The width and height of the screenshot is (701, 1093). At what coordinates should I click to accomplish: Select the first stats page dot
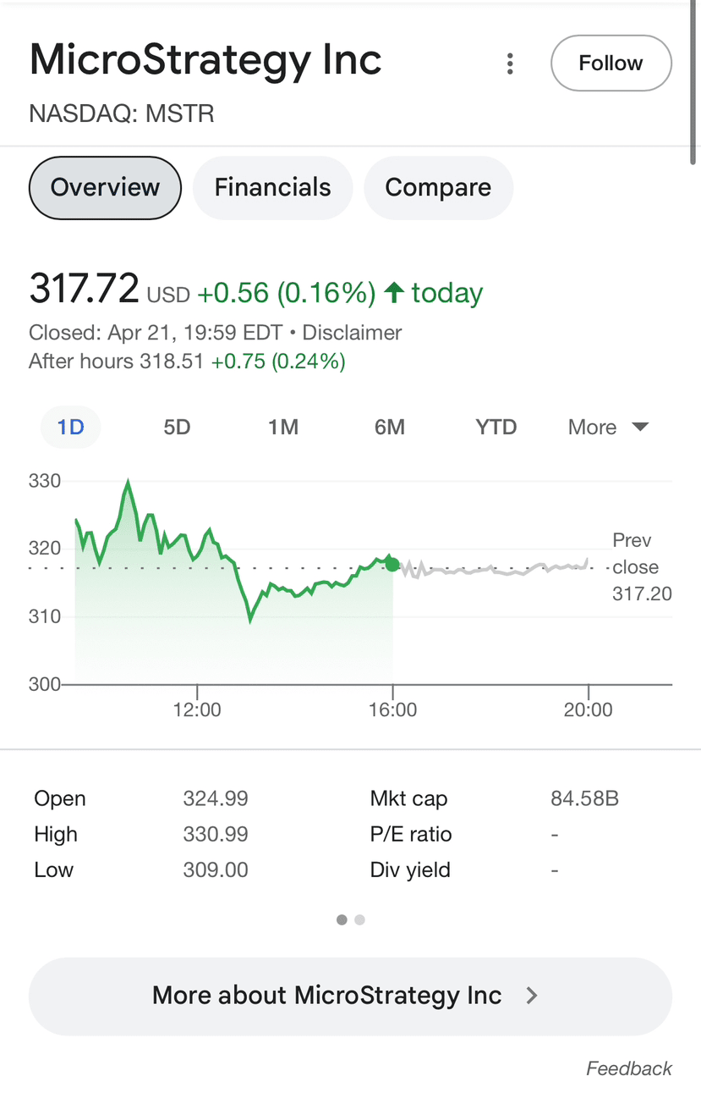(x=342, y=919)
